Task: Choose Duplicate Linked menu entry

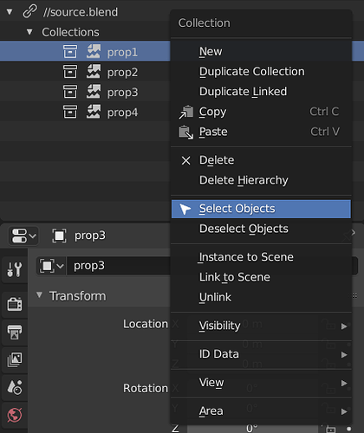Action: coord(261,92)
